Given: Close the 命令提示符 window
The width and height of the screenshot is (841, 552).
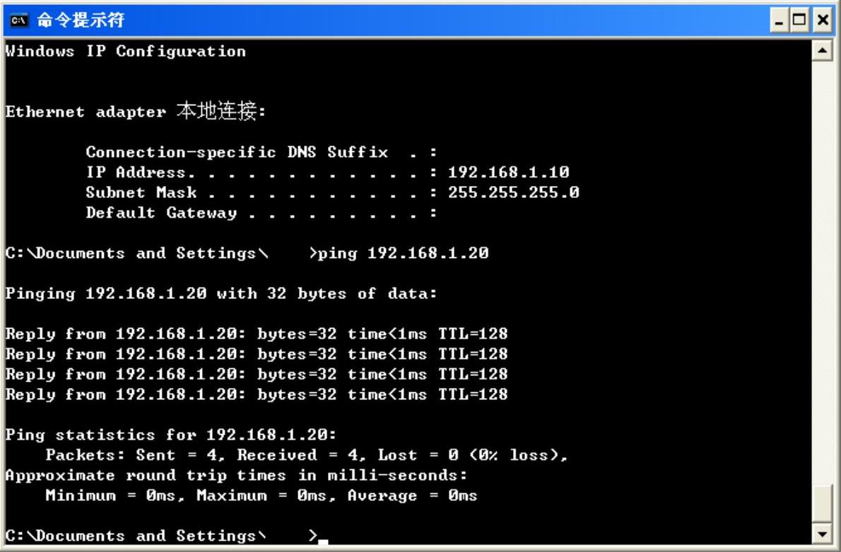Looking at the screenshot, I should 823,20.
